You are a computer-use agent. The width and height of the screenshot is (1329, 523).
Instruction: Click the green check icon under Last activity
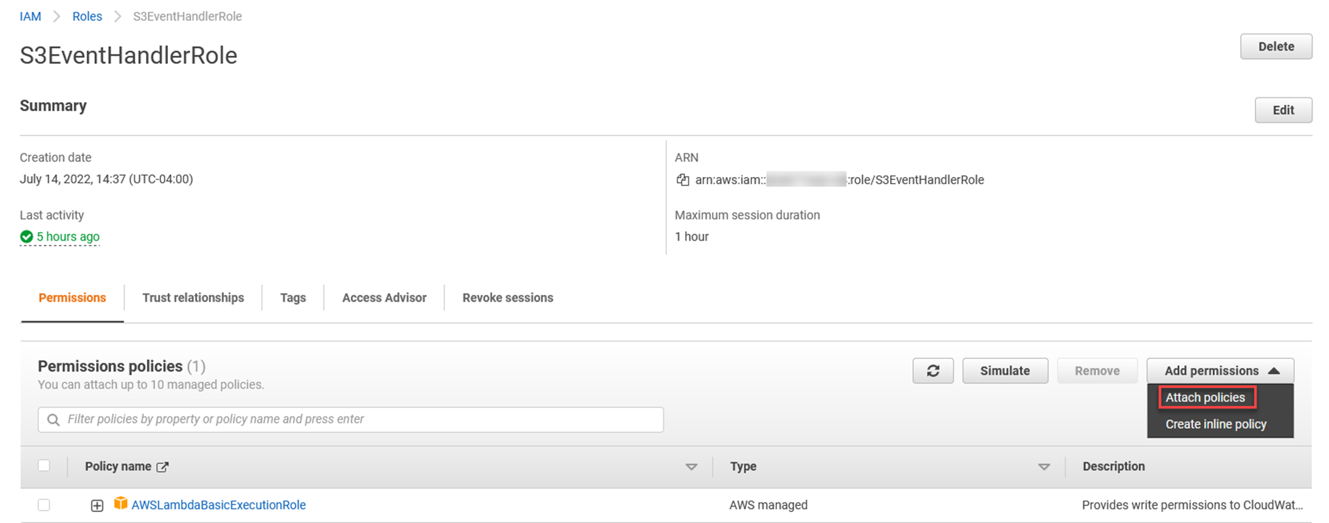[26, 237]
